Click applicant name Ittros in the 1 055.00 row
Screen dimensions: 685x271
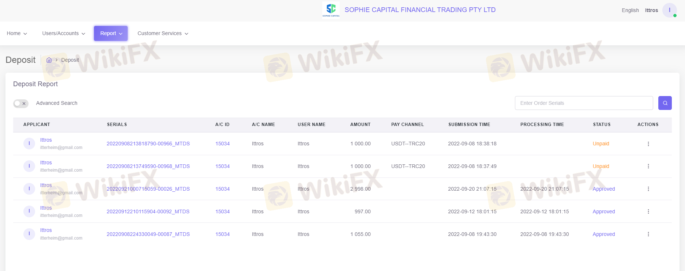pos(46,230)
